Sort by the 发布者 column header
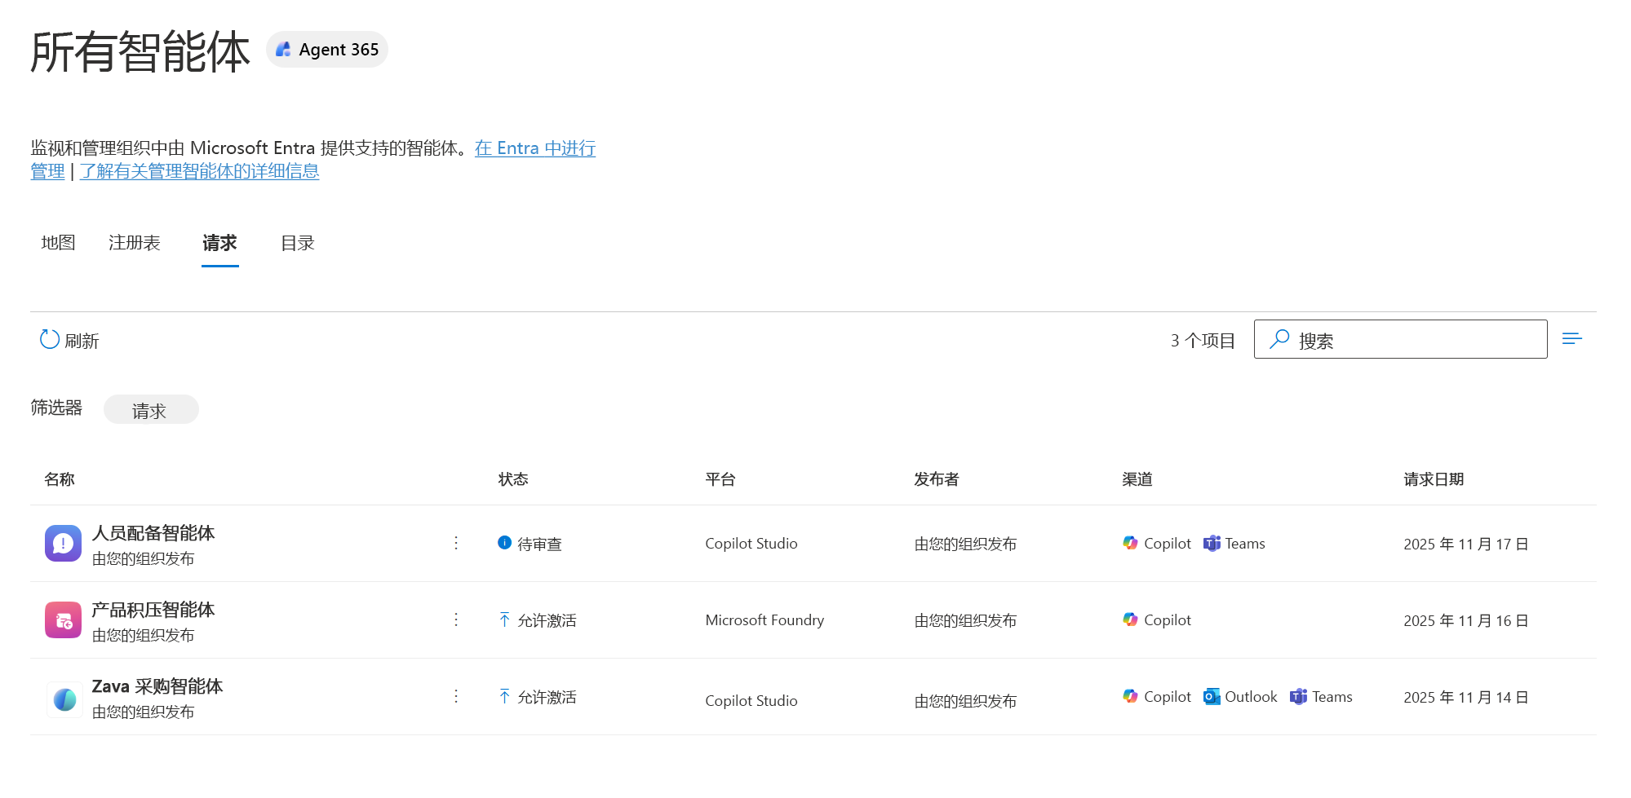Screen dimensions: 1631x798 937,479
